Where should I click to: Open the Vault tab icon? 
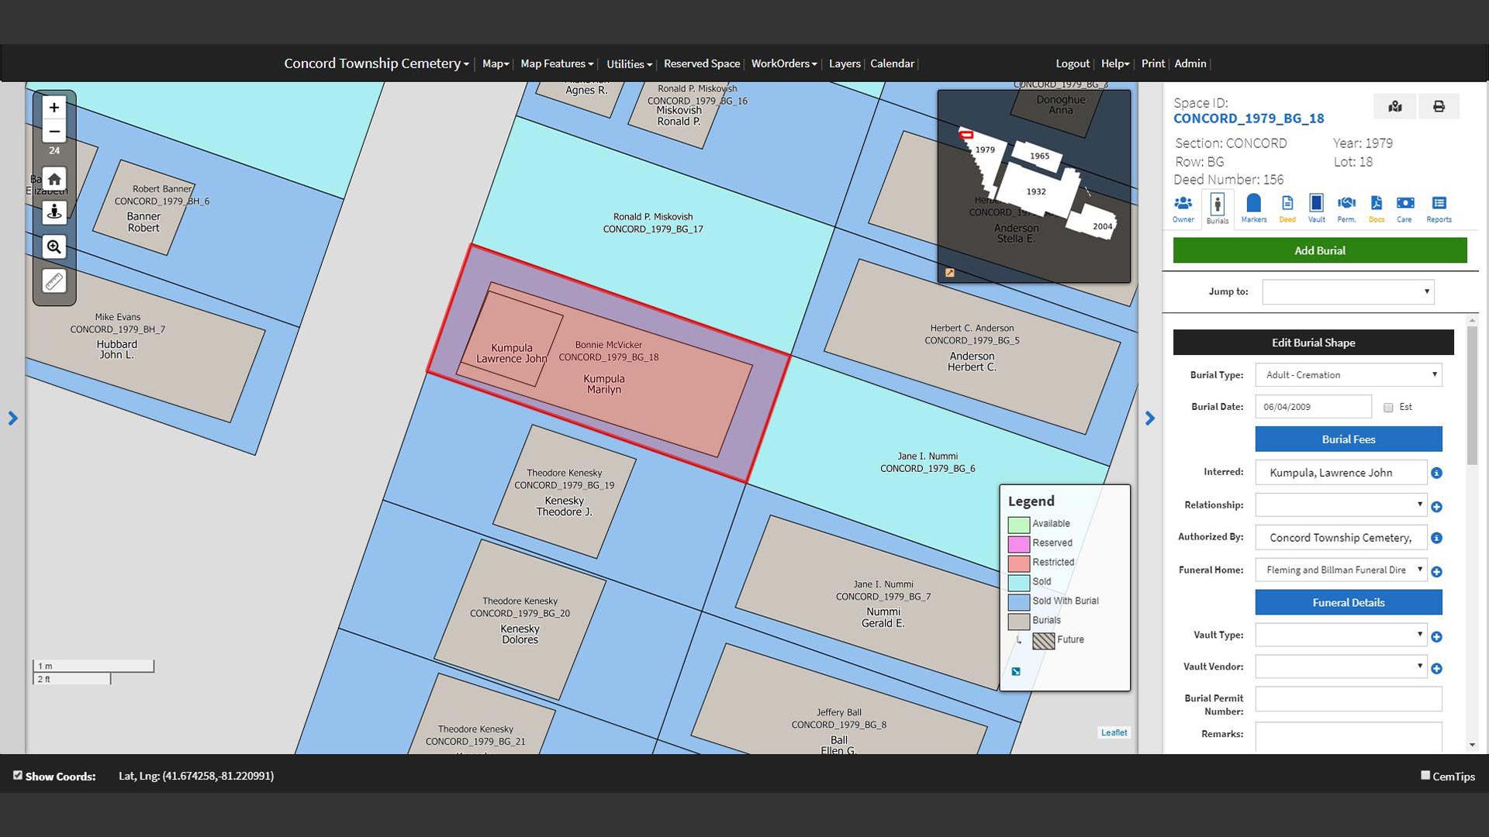click(x=1316, y=208)
